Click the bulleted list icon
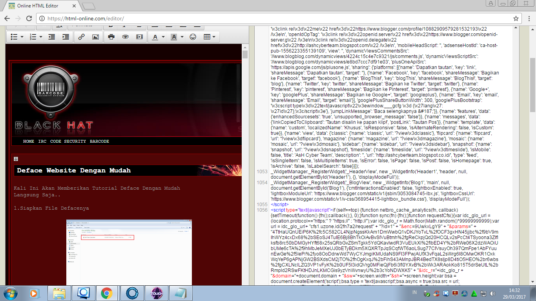The width and height of the screenshot is (536, 301). [x=14, y=37]
